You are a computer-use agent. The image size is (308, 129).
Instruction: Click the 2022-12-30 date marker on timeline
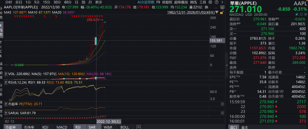click(x=109, y=121)
